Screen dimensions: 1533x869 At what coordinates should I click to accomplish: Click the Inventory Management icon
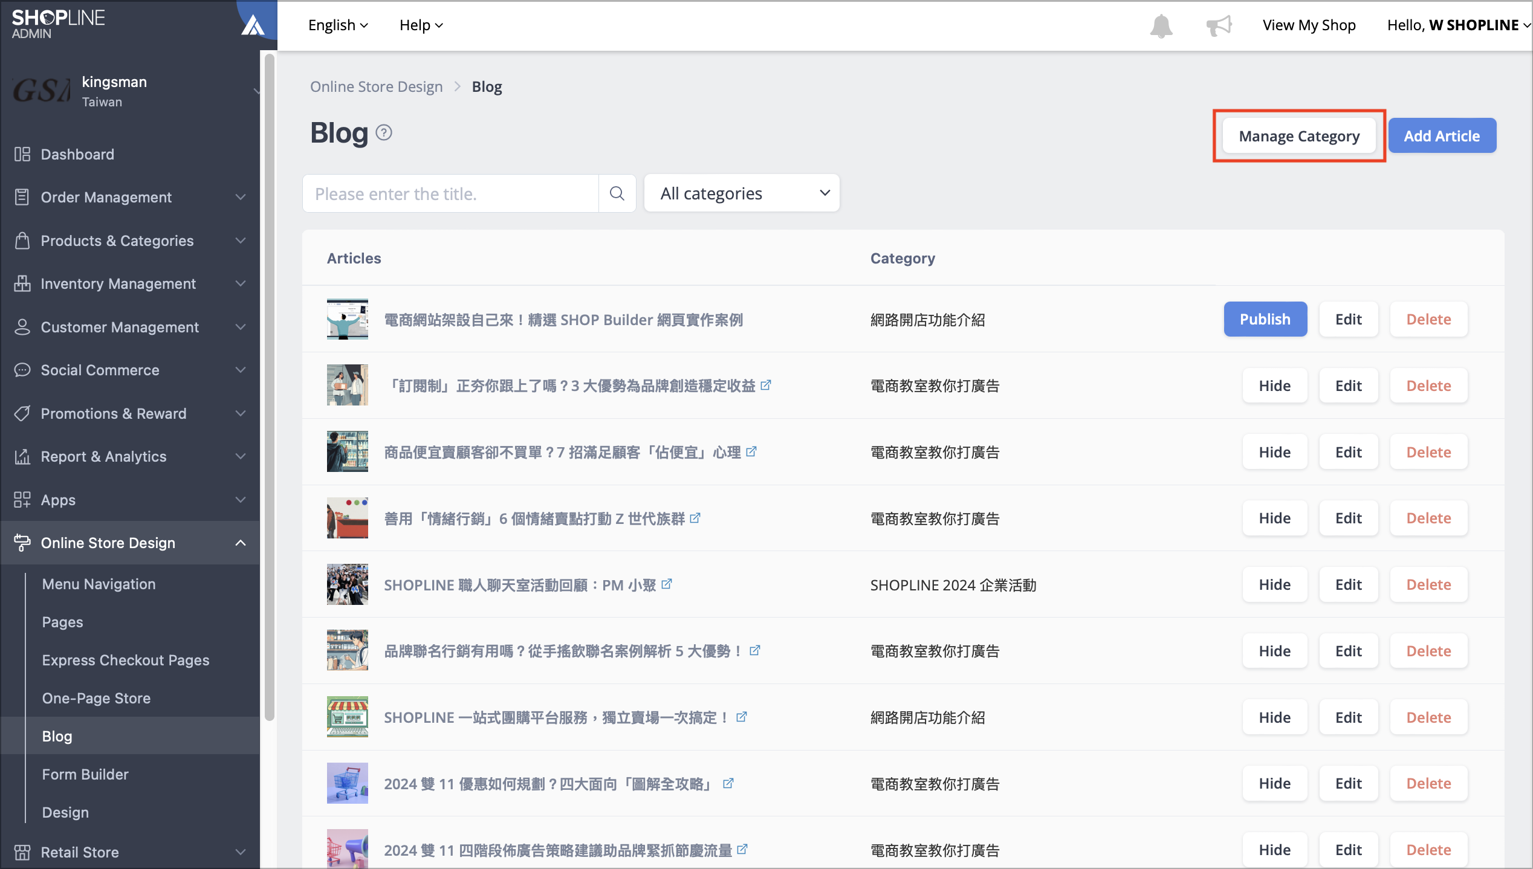pyautogui.click(x=22, y=283)
